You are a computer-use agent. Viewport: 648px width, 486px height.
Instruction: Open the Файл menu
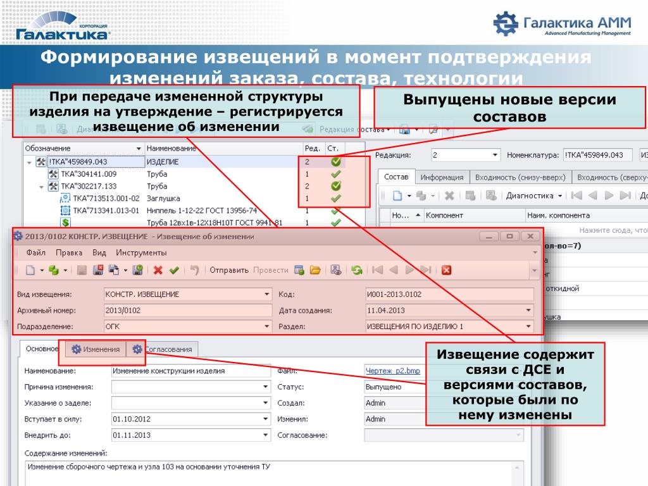(35, 252)
